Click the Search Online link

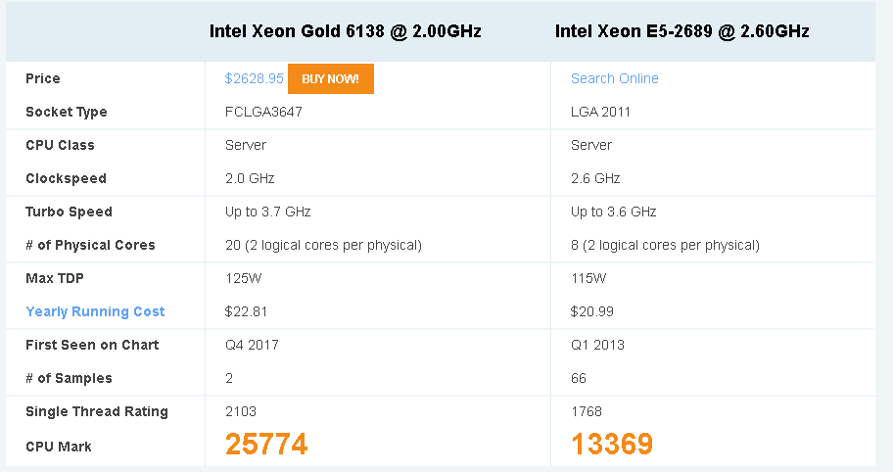(x=614, y=78)
